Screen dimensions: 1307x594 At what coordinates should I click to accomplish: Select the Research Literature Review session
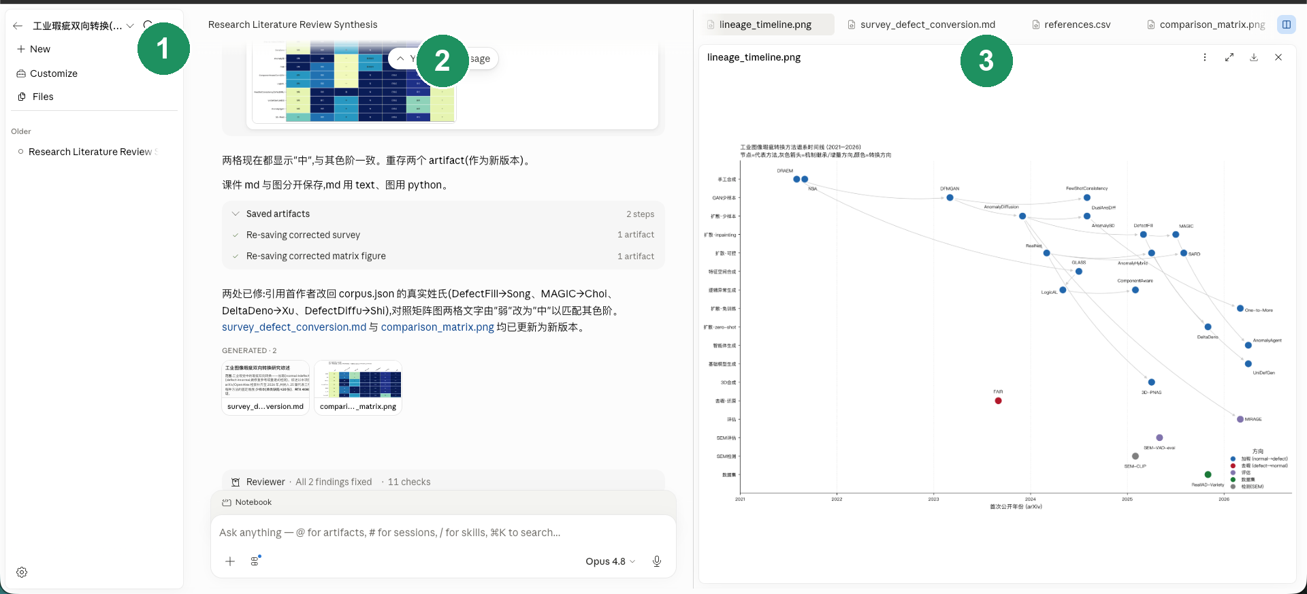(93, 152)
